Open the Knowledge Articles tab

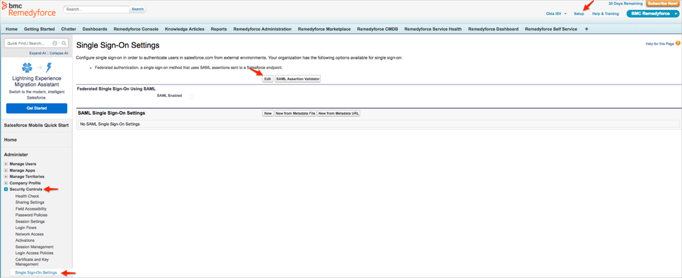pyautogui.click(x=184, y=29)
